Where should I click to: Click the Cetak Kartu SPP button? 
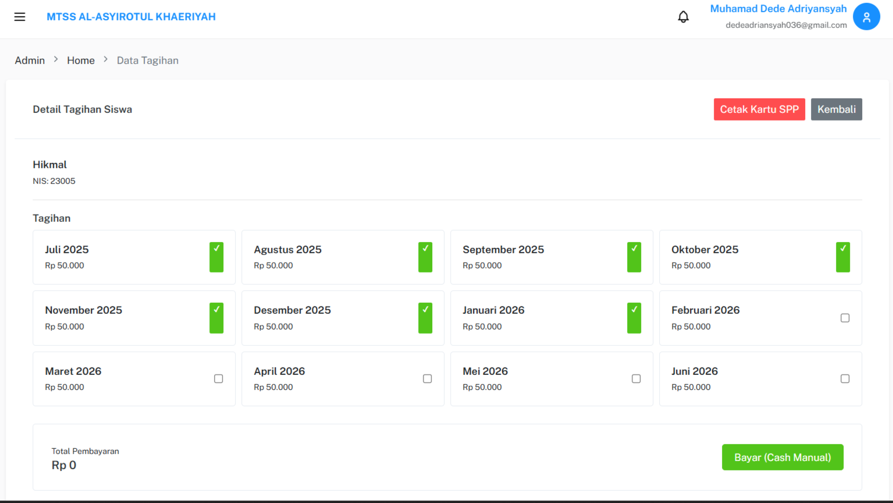point(759,109)
